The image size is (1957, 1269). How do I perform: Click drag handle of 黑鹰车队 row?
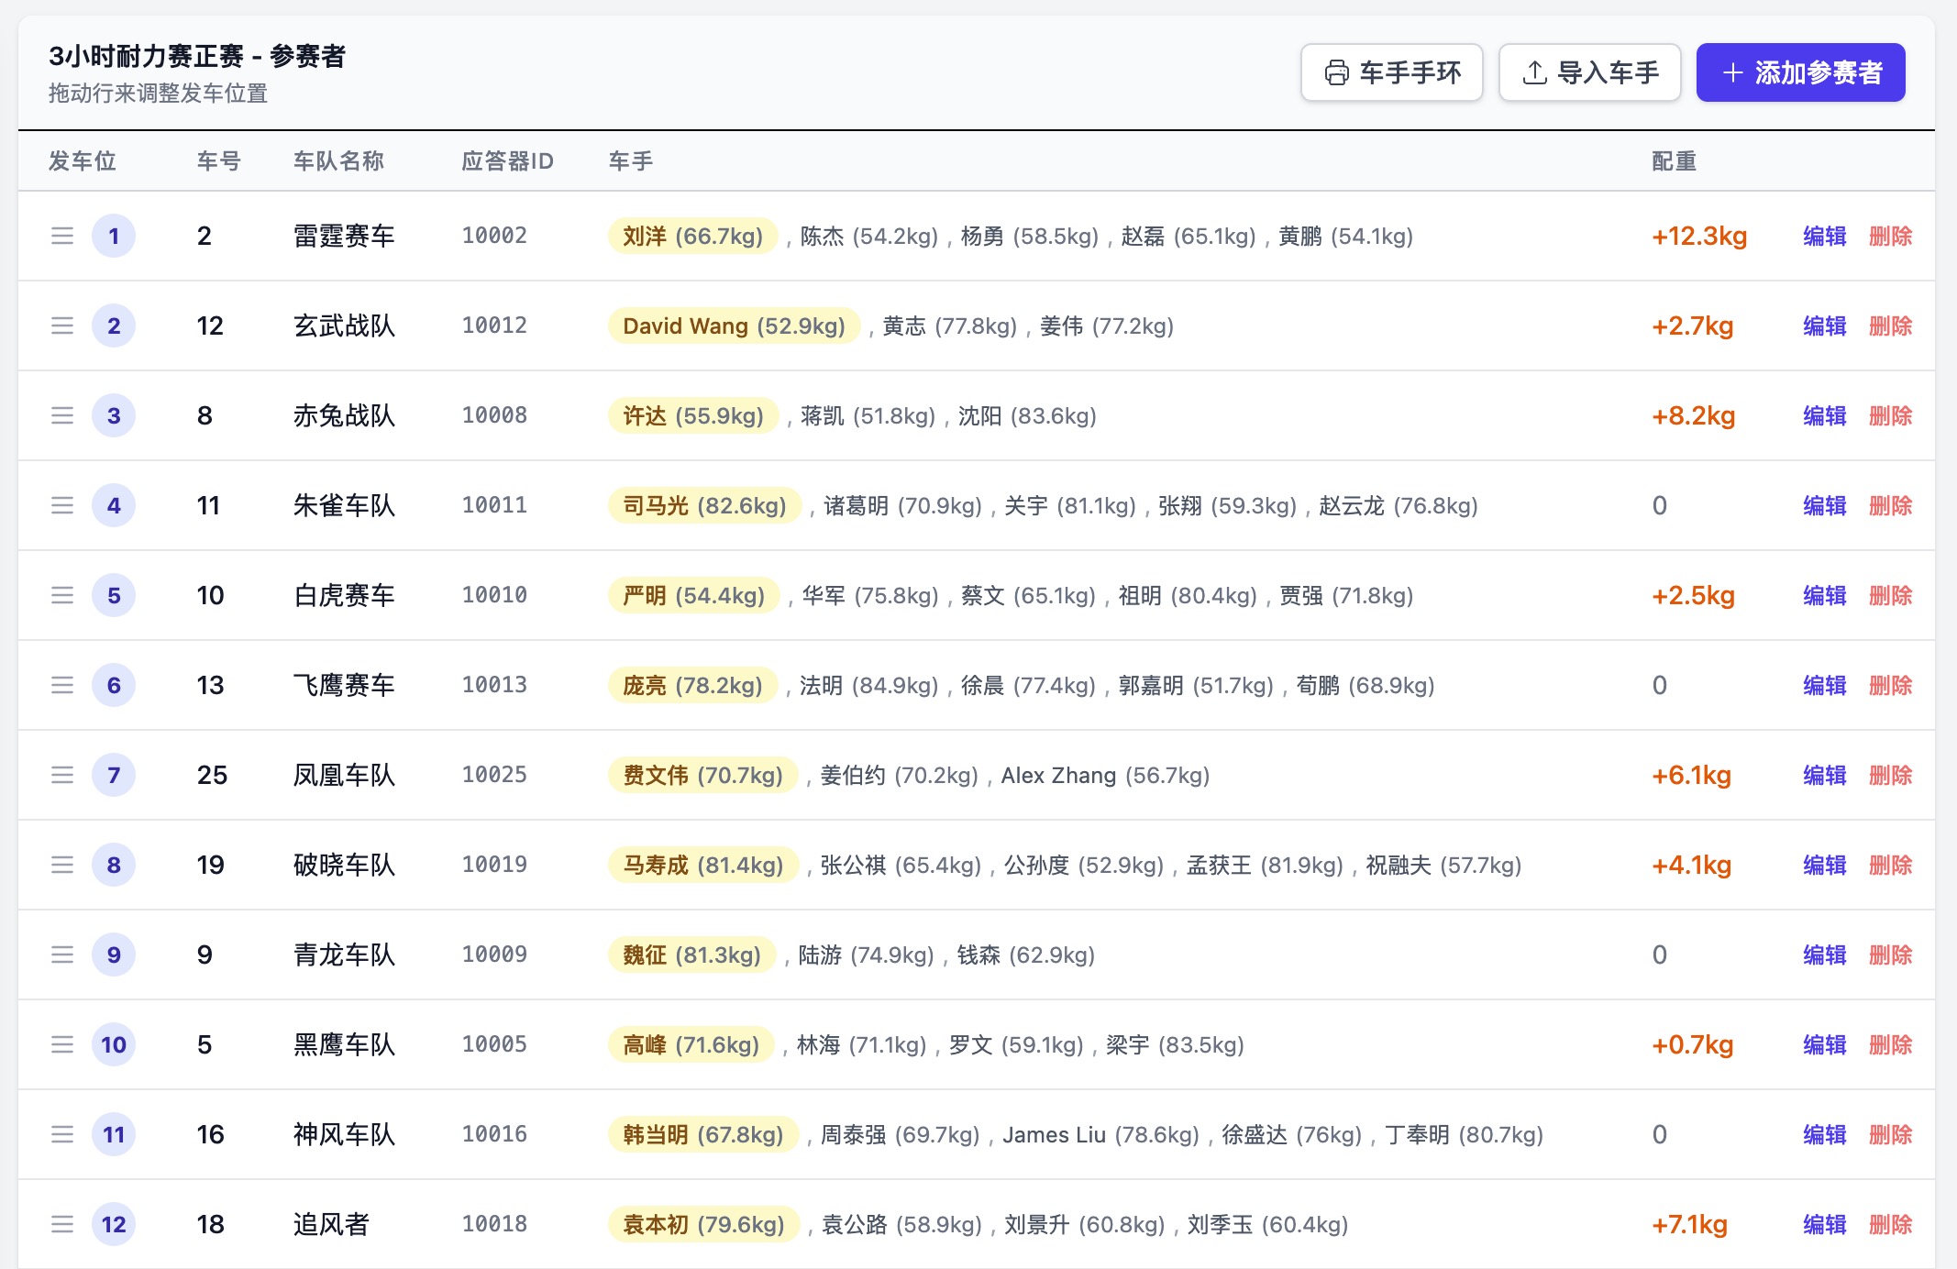(62, 1045)
